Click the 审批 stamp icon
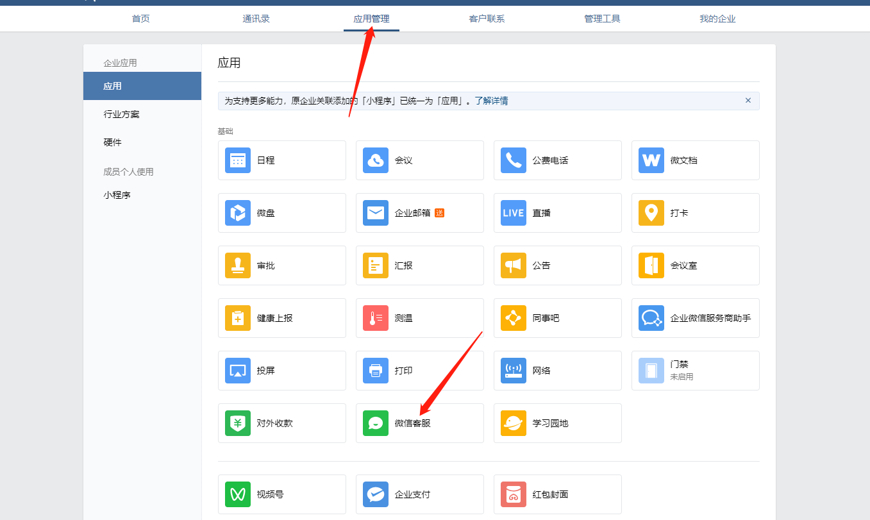 coord(238,265)
